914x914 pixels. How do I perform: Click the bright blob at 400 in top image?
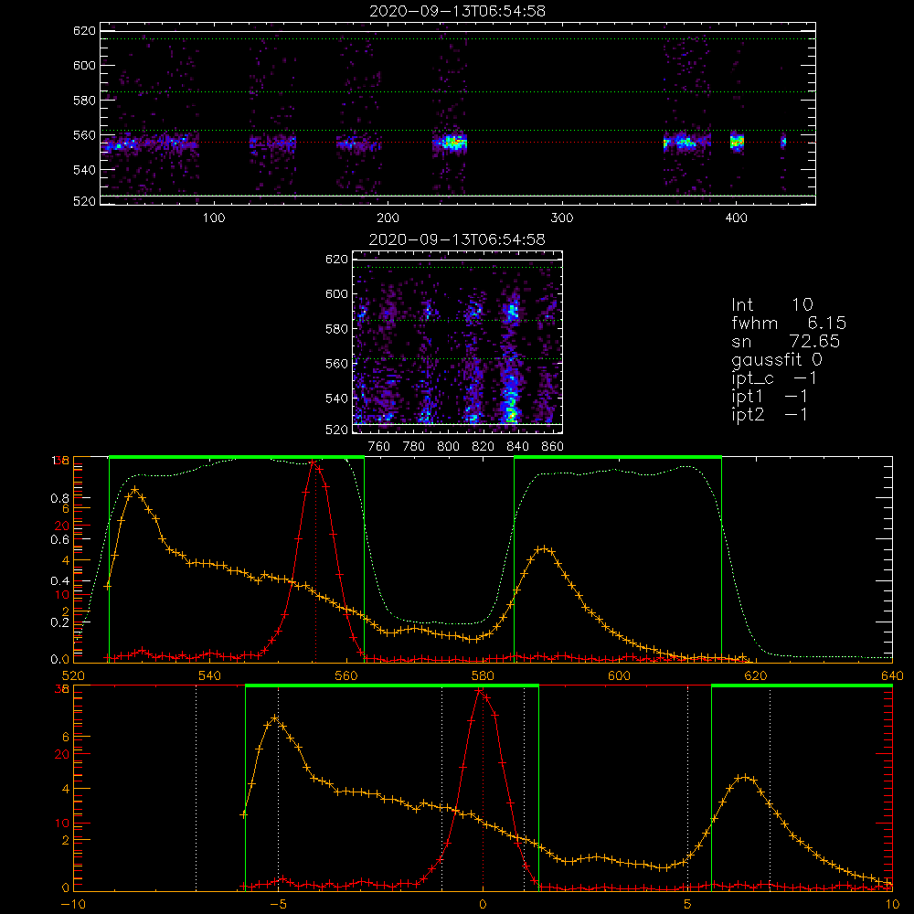738,141
